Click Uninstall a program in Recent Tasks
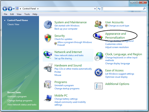 [17, 97]
